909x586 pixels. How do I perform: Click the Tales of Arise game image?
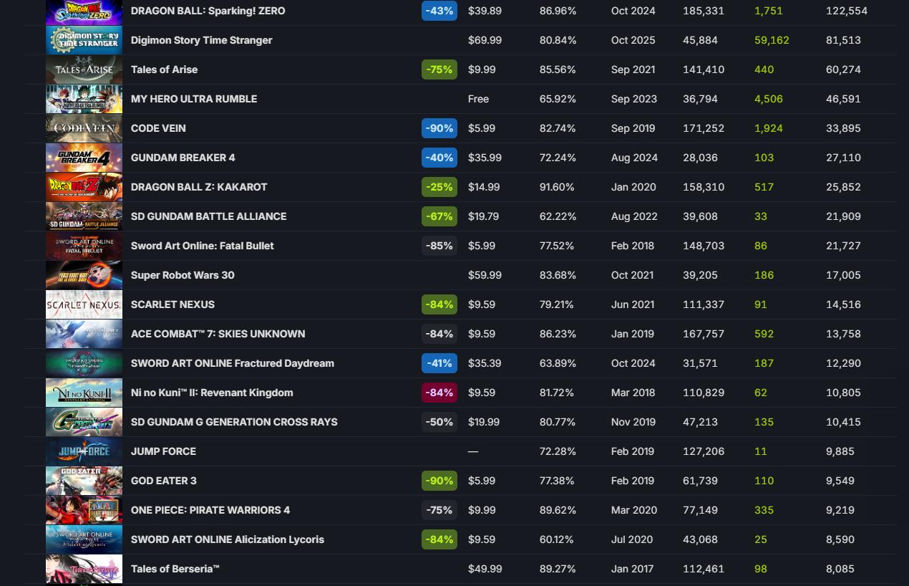[84, 69]
